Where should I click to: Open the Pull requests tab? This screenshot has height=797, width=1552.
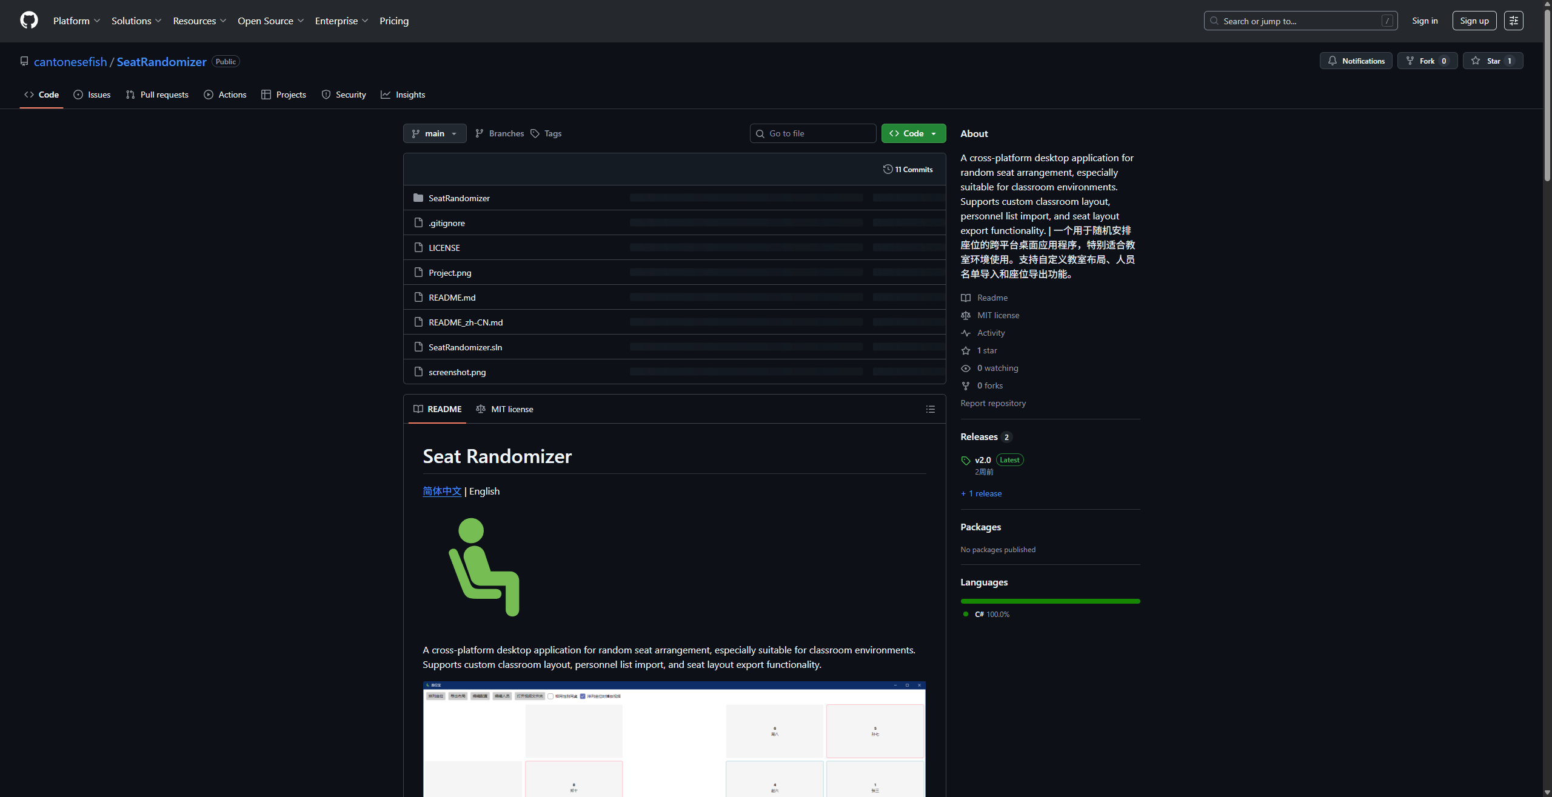(x=157, y=95)
